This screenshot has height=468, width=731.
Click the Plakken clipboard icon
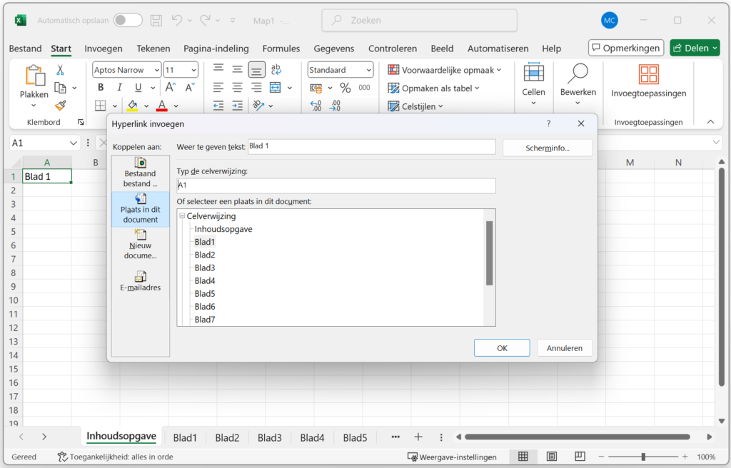(x=35, y=75)
